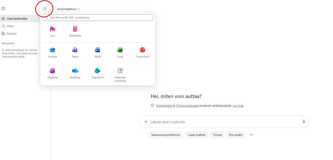The height and width of the screenshot is (160, 333).
Task: Open the Lue lisää link
Action: [238, 106]
